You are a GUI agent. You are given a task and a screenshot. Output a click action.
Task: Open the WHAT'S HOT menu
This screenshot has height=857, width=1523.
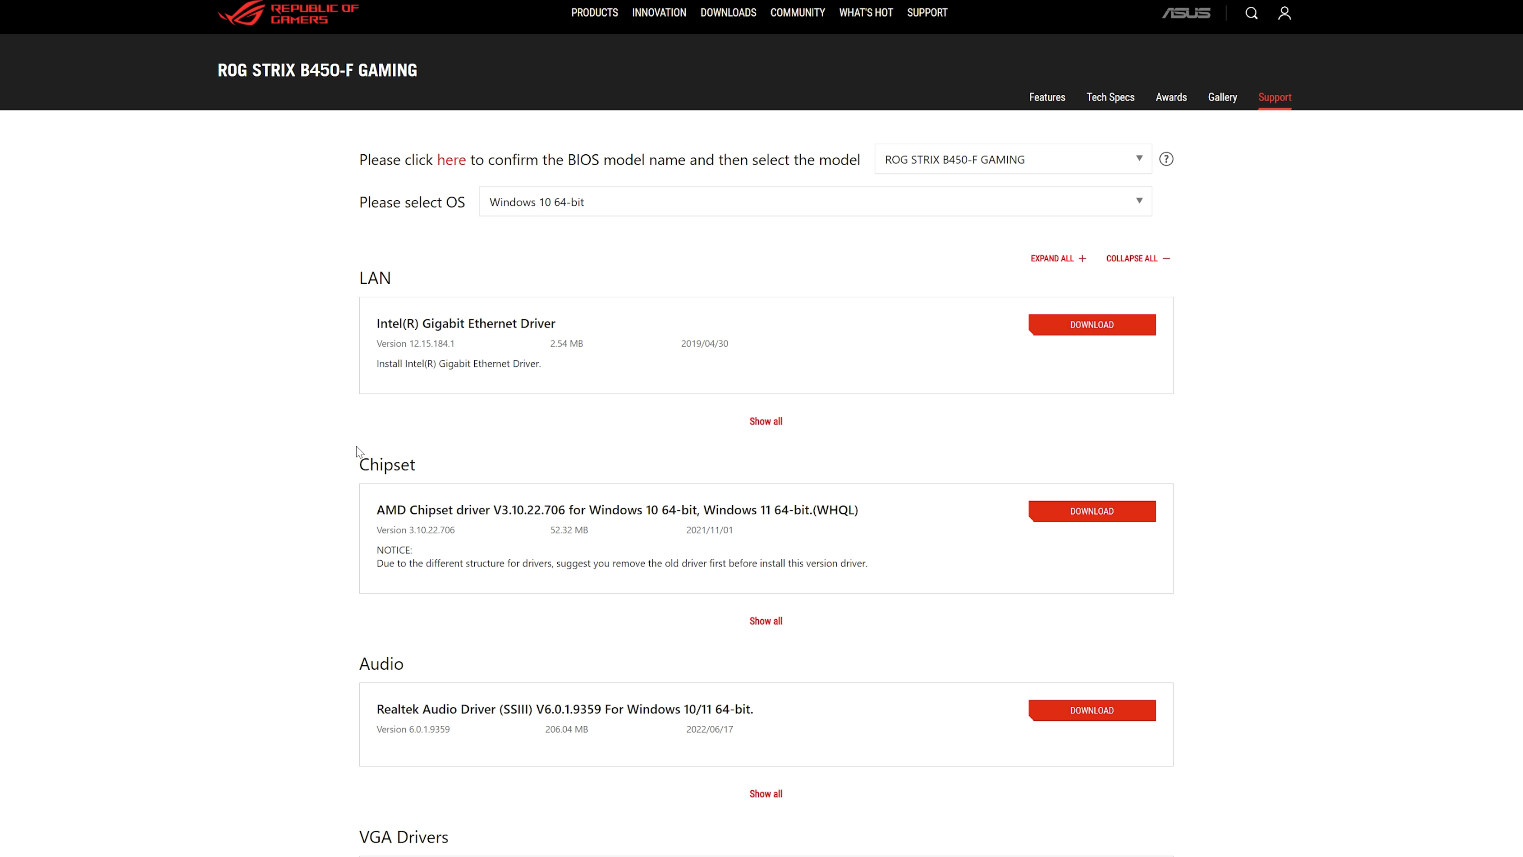866,13
